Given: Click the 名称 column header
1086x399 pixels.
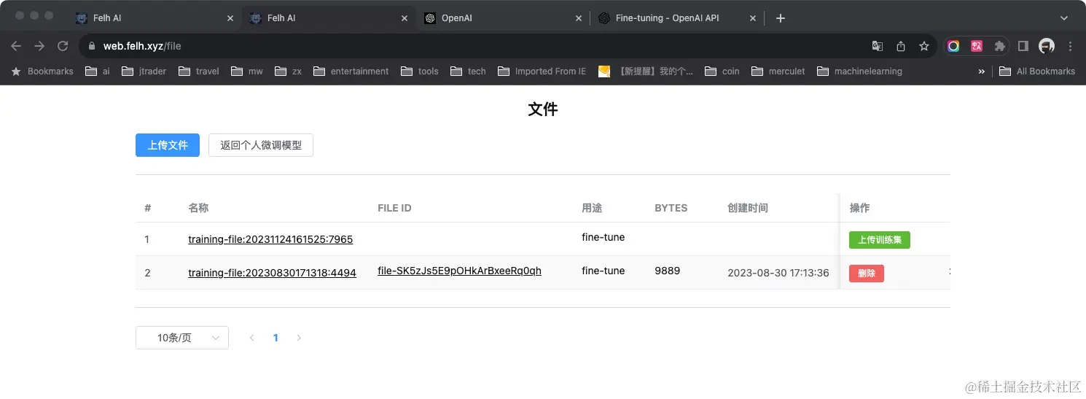Looking at the screenshot, I should pos(198,208).
